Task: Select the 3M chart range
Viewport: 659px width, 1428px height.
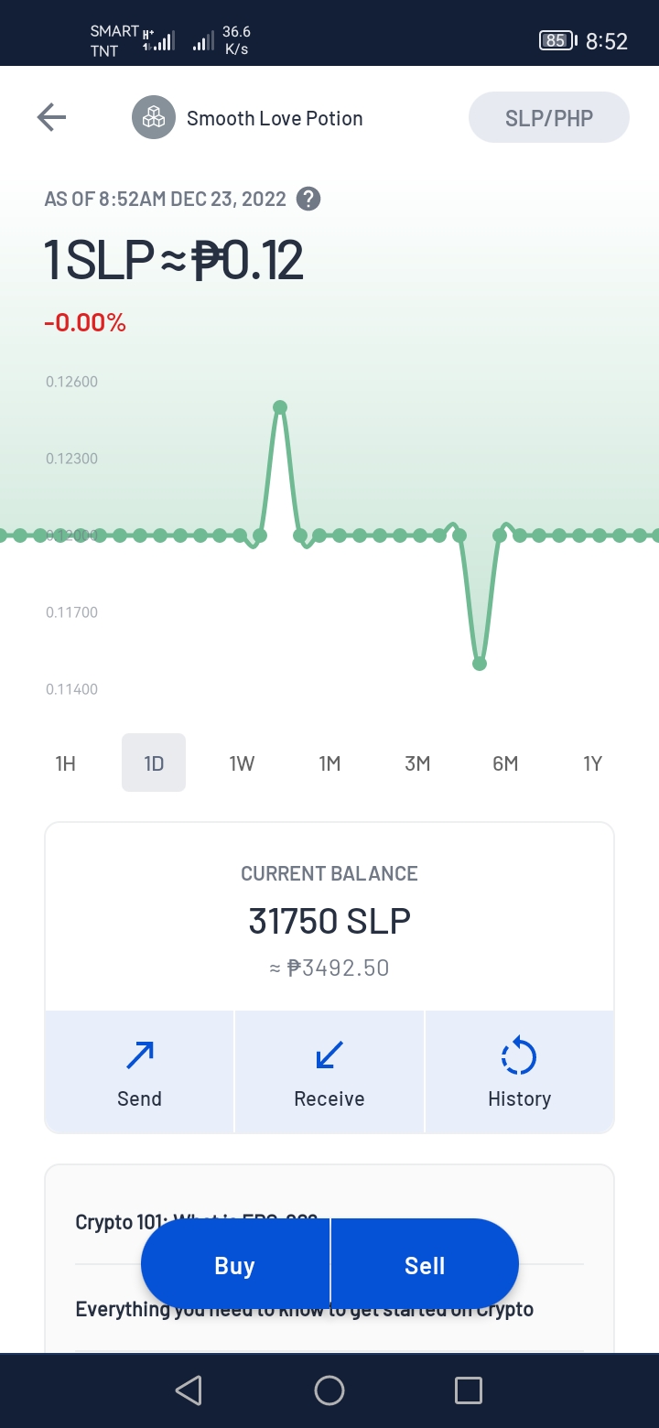Action: [x=417, y=763]
